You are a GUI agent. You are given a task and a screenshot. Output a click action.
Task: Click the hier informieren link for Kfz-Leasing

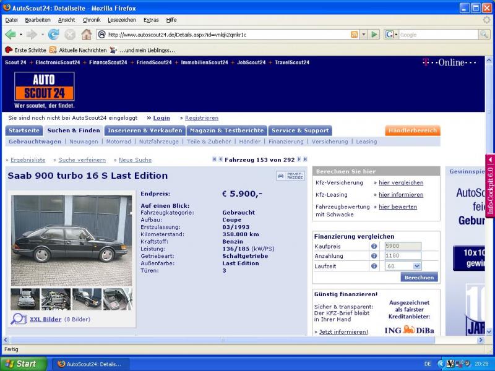401,195
